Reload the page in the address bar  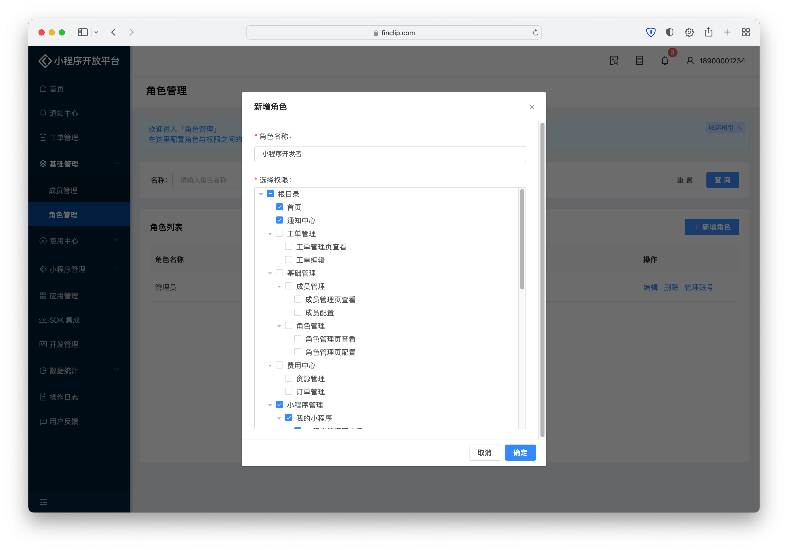point(535,33)
